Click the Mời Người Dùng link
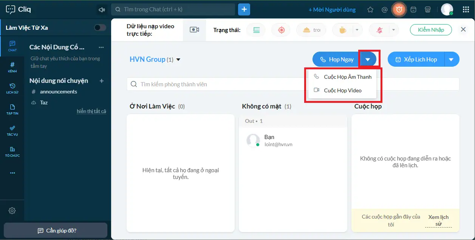Viewport: 475px width, 240px height. [x=332, y=9]
